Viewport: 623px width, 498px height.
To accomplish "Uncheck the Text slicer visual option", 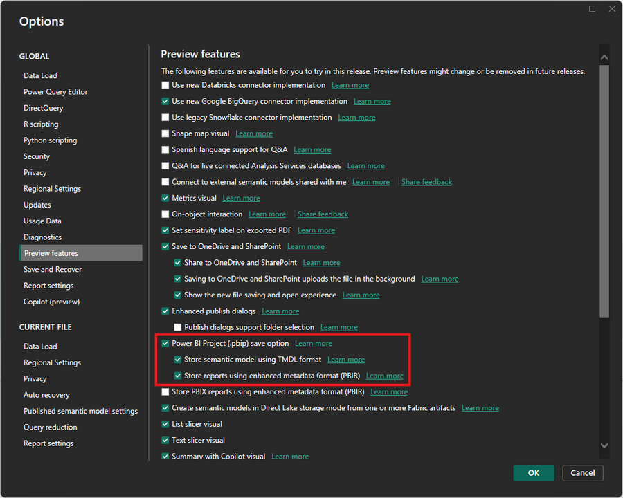I will [x=165, y=440].
